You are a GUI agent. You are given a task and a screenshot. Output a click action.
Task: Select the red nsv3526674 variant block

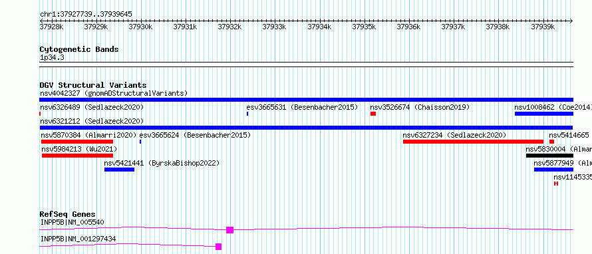tap(373, 114)
